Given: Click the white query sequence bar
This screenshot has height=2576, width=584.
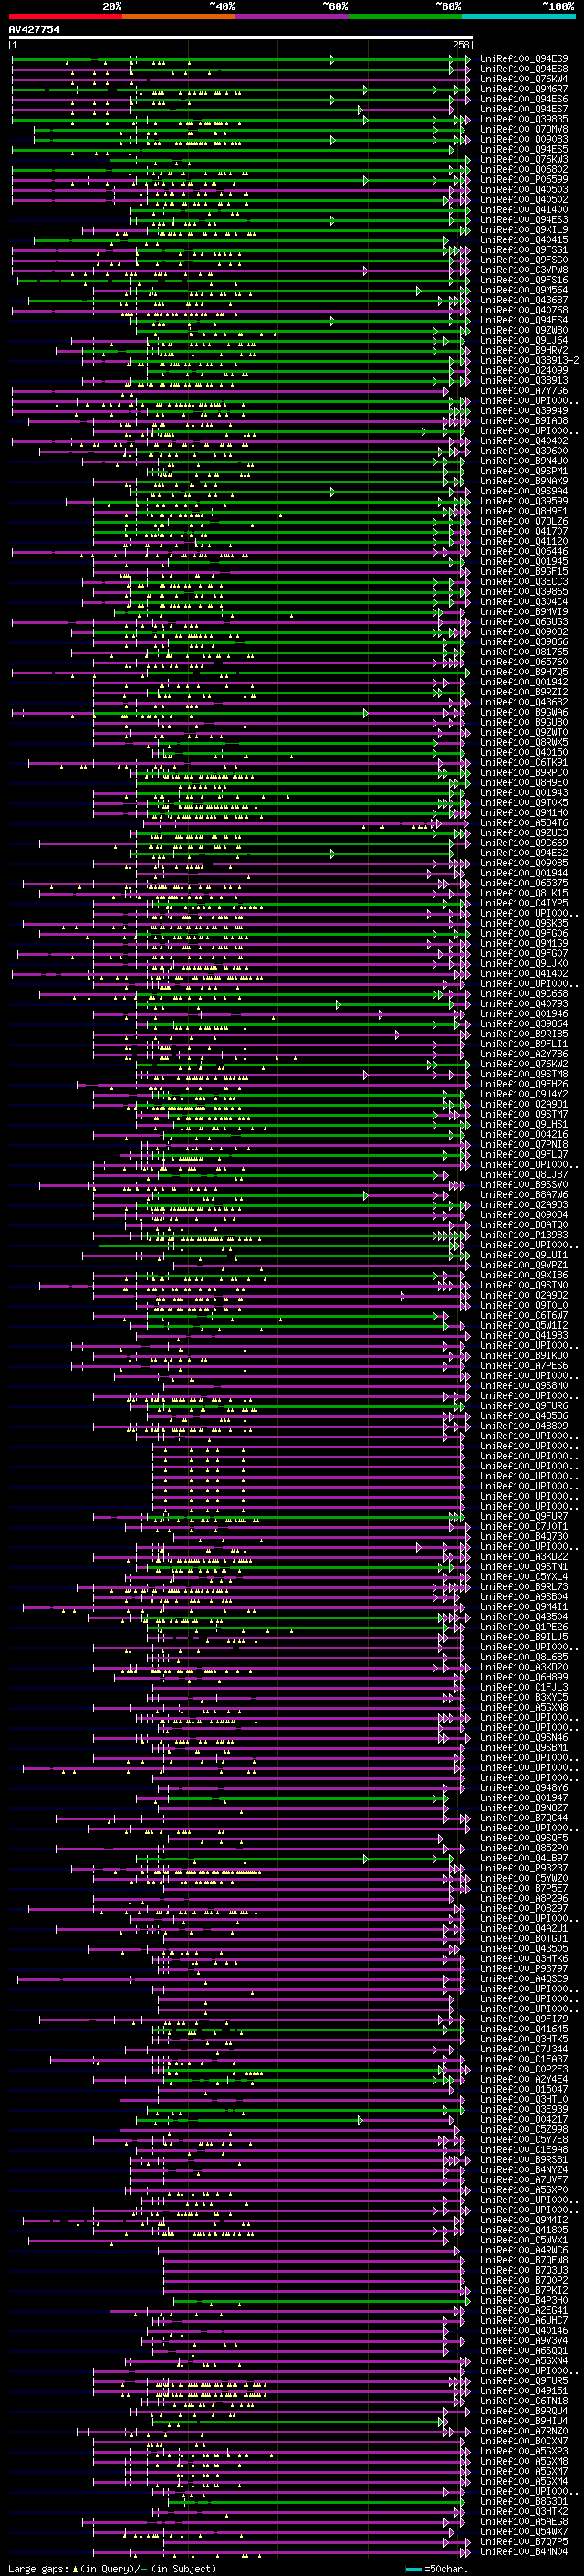Looking at the screenshot, I should [x=240, y=38].
